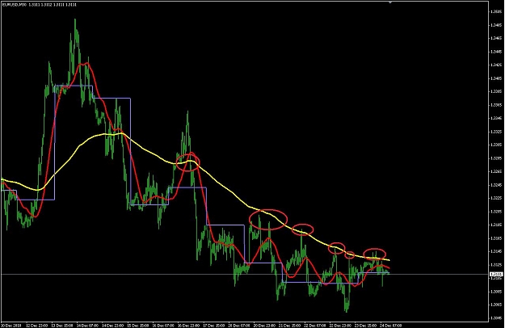Click the EURUSD,M30 chart title text
Viewport: 505px width, 328px height.
click(x=15, y=5)
